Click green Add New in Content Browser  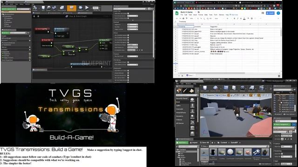[x=182, y=142]
